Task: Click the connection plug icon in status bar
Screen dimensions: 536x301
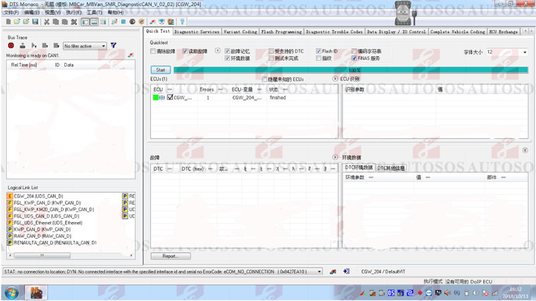Action: (x=333, y=272)
